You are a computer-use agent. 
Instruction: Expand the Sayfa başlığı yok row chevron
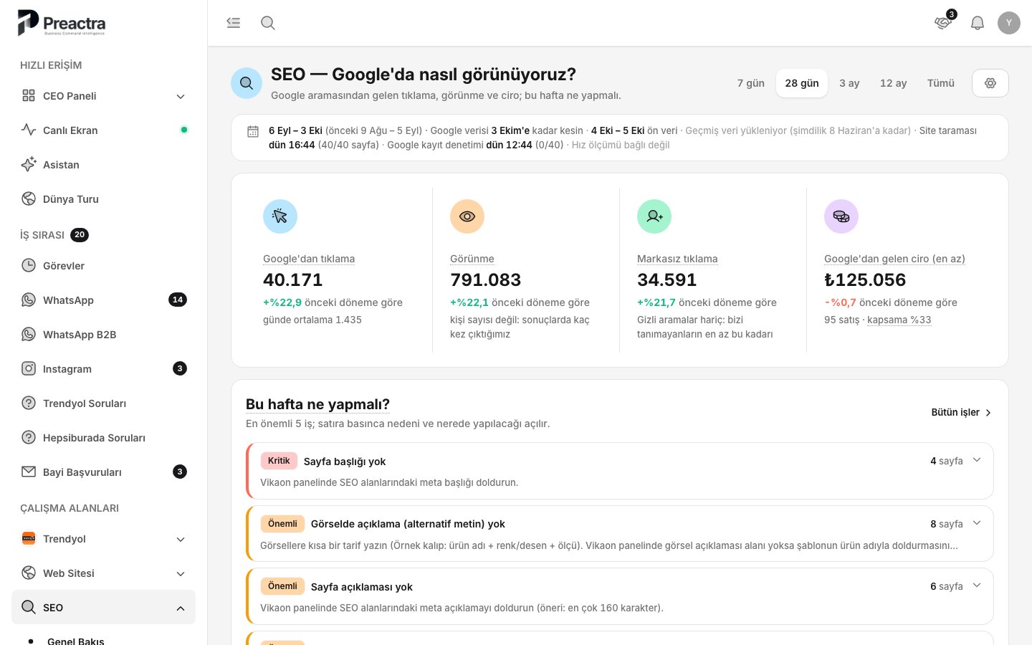[977, 460]
